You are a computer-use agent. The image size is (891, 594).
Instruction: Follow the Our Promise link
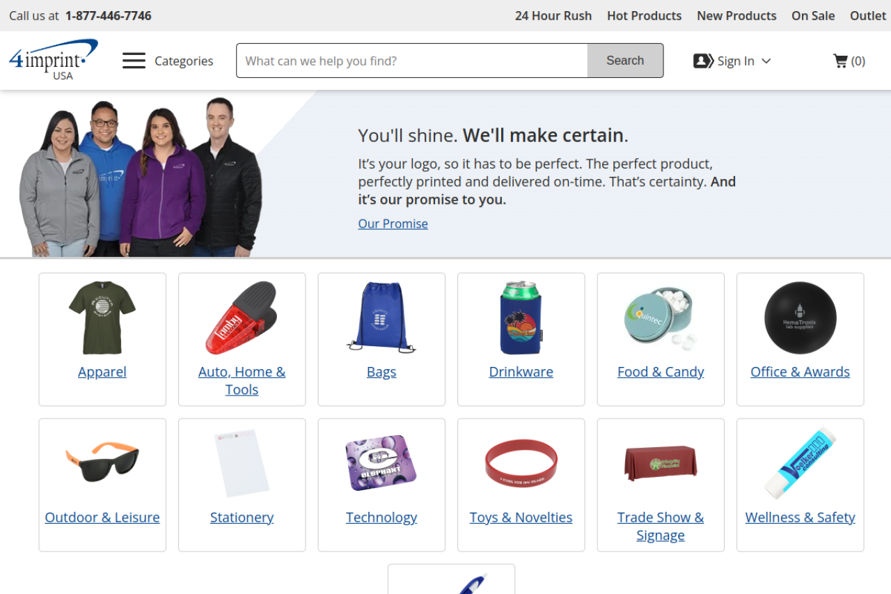(x=393, y=224)
